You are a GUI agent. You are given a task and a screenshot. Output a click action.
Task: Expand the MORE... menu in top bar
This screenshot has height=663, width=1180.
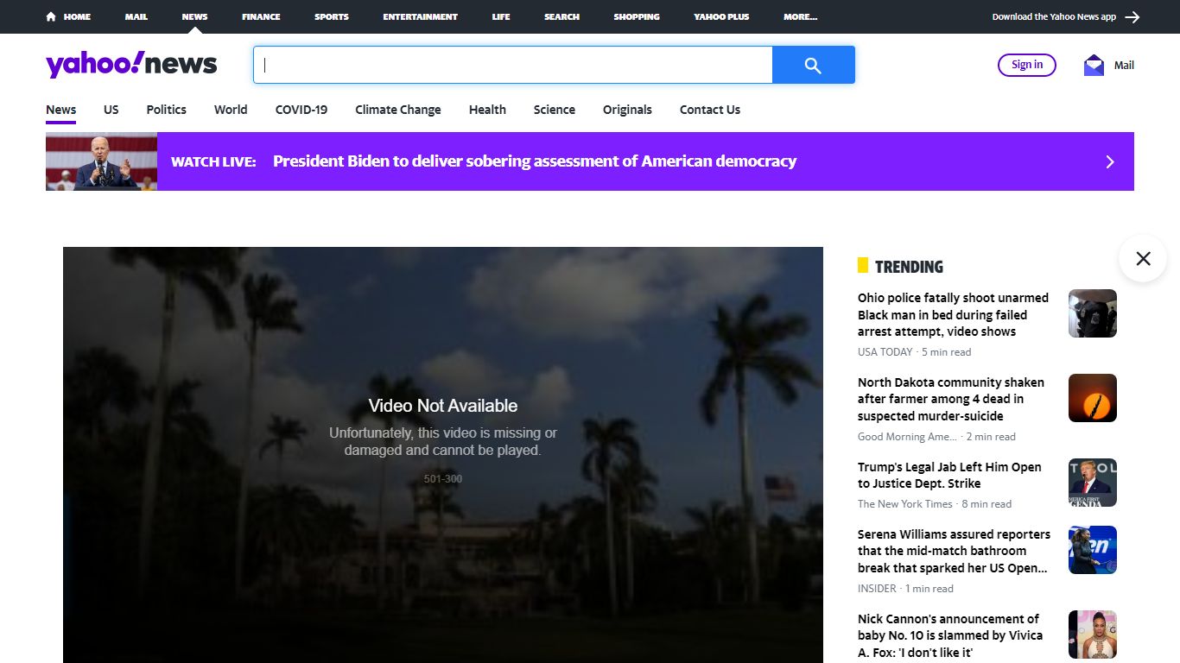(800, 16)
